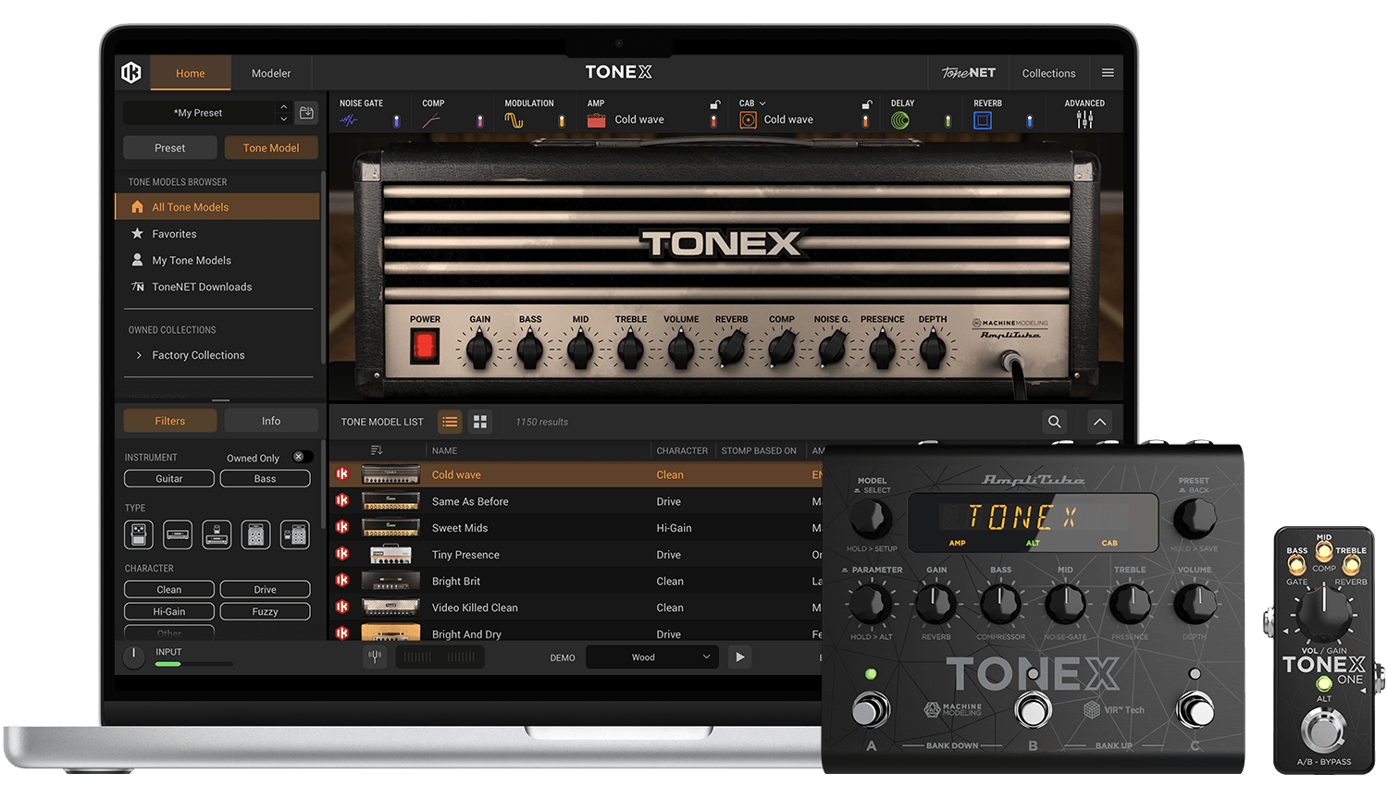Unlock the Amp block lock toggle
The height and width of the screenshot is (798, 1388).
click(714, 104)
